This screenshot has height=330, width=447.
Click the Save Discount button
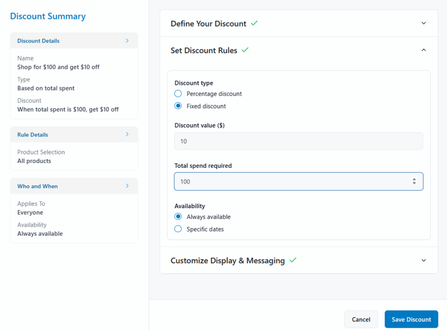click(411, 320)
